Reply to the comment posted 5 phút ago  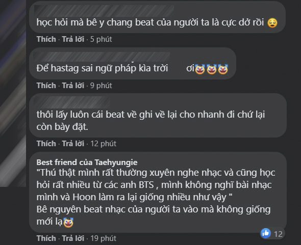[x=73, y=39]
